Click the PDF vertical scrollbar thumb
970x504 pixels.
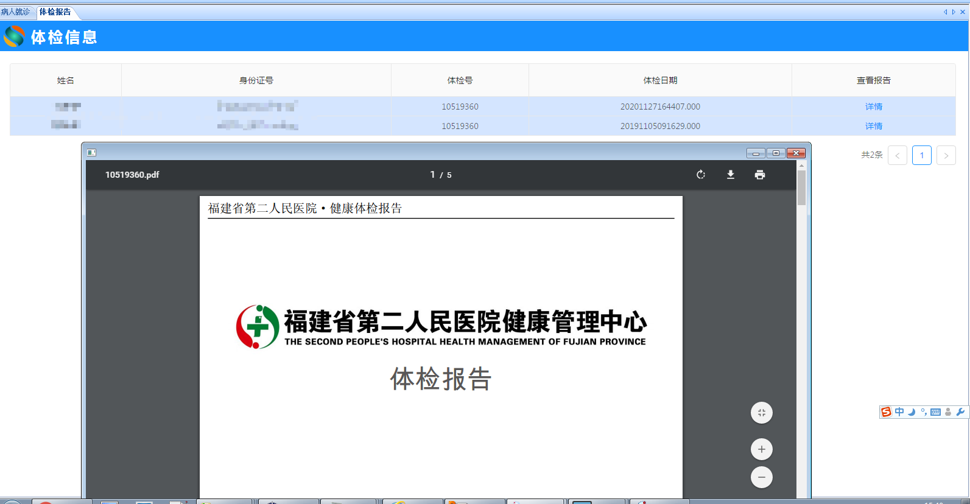tap(802, 188)
